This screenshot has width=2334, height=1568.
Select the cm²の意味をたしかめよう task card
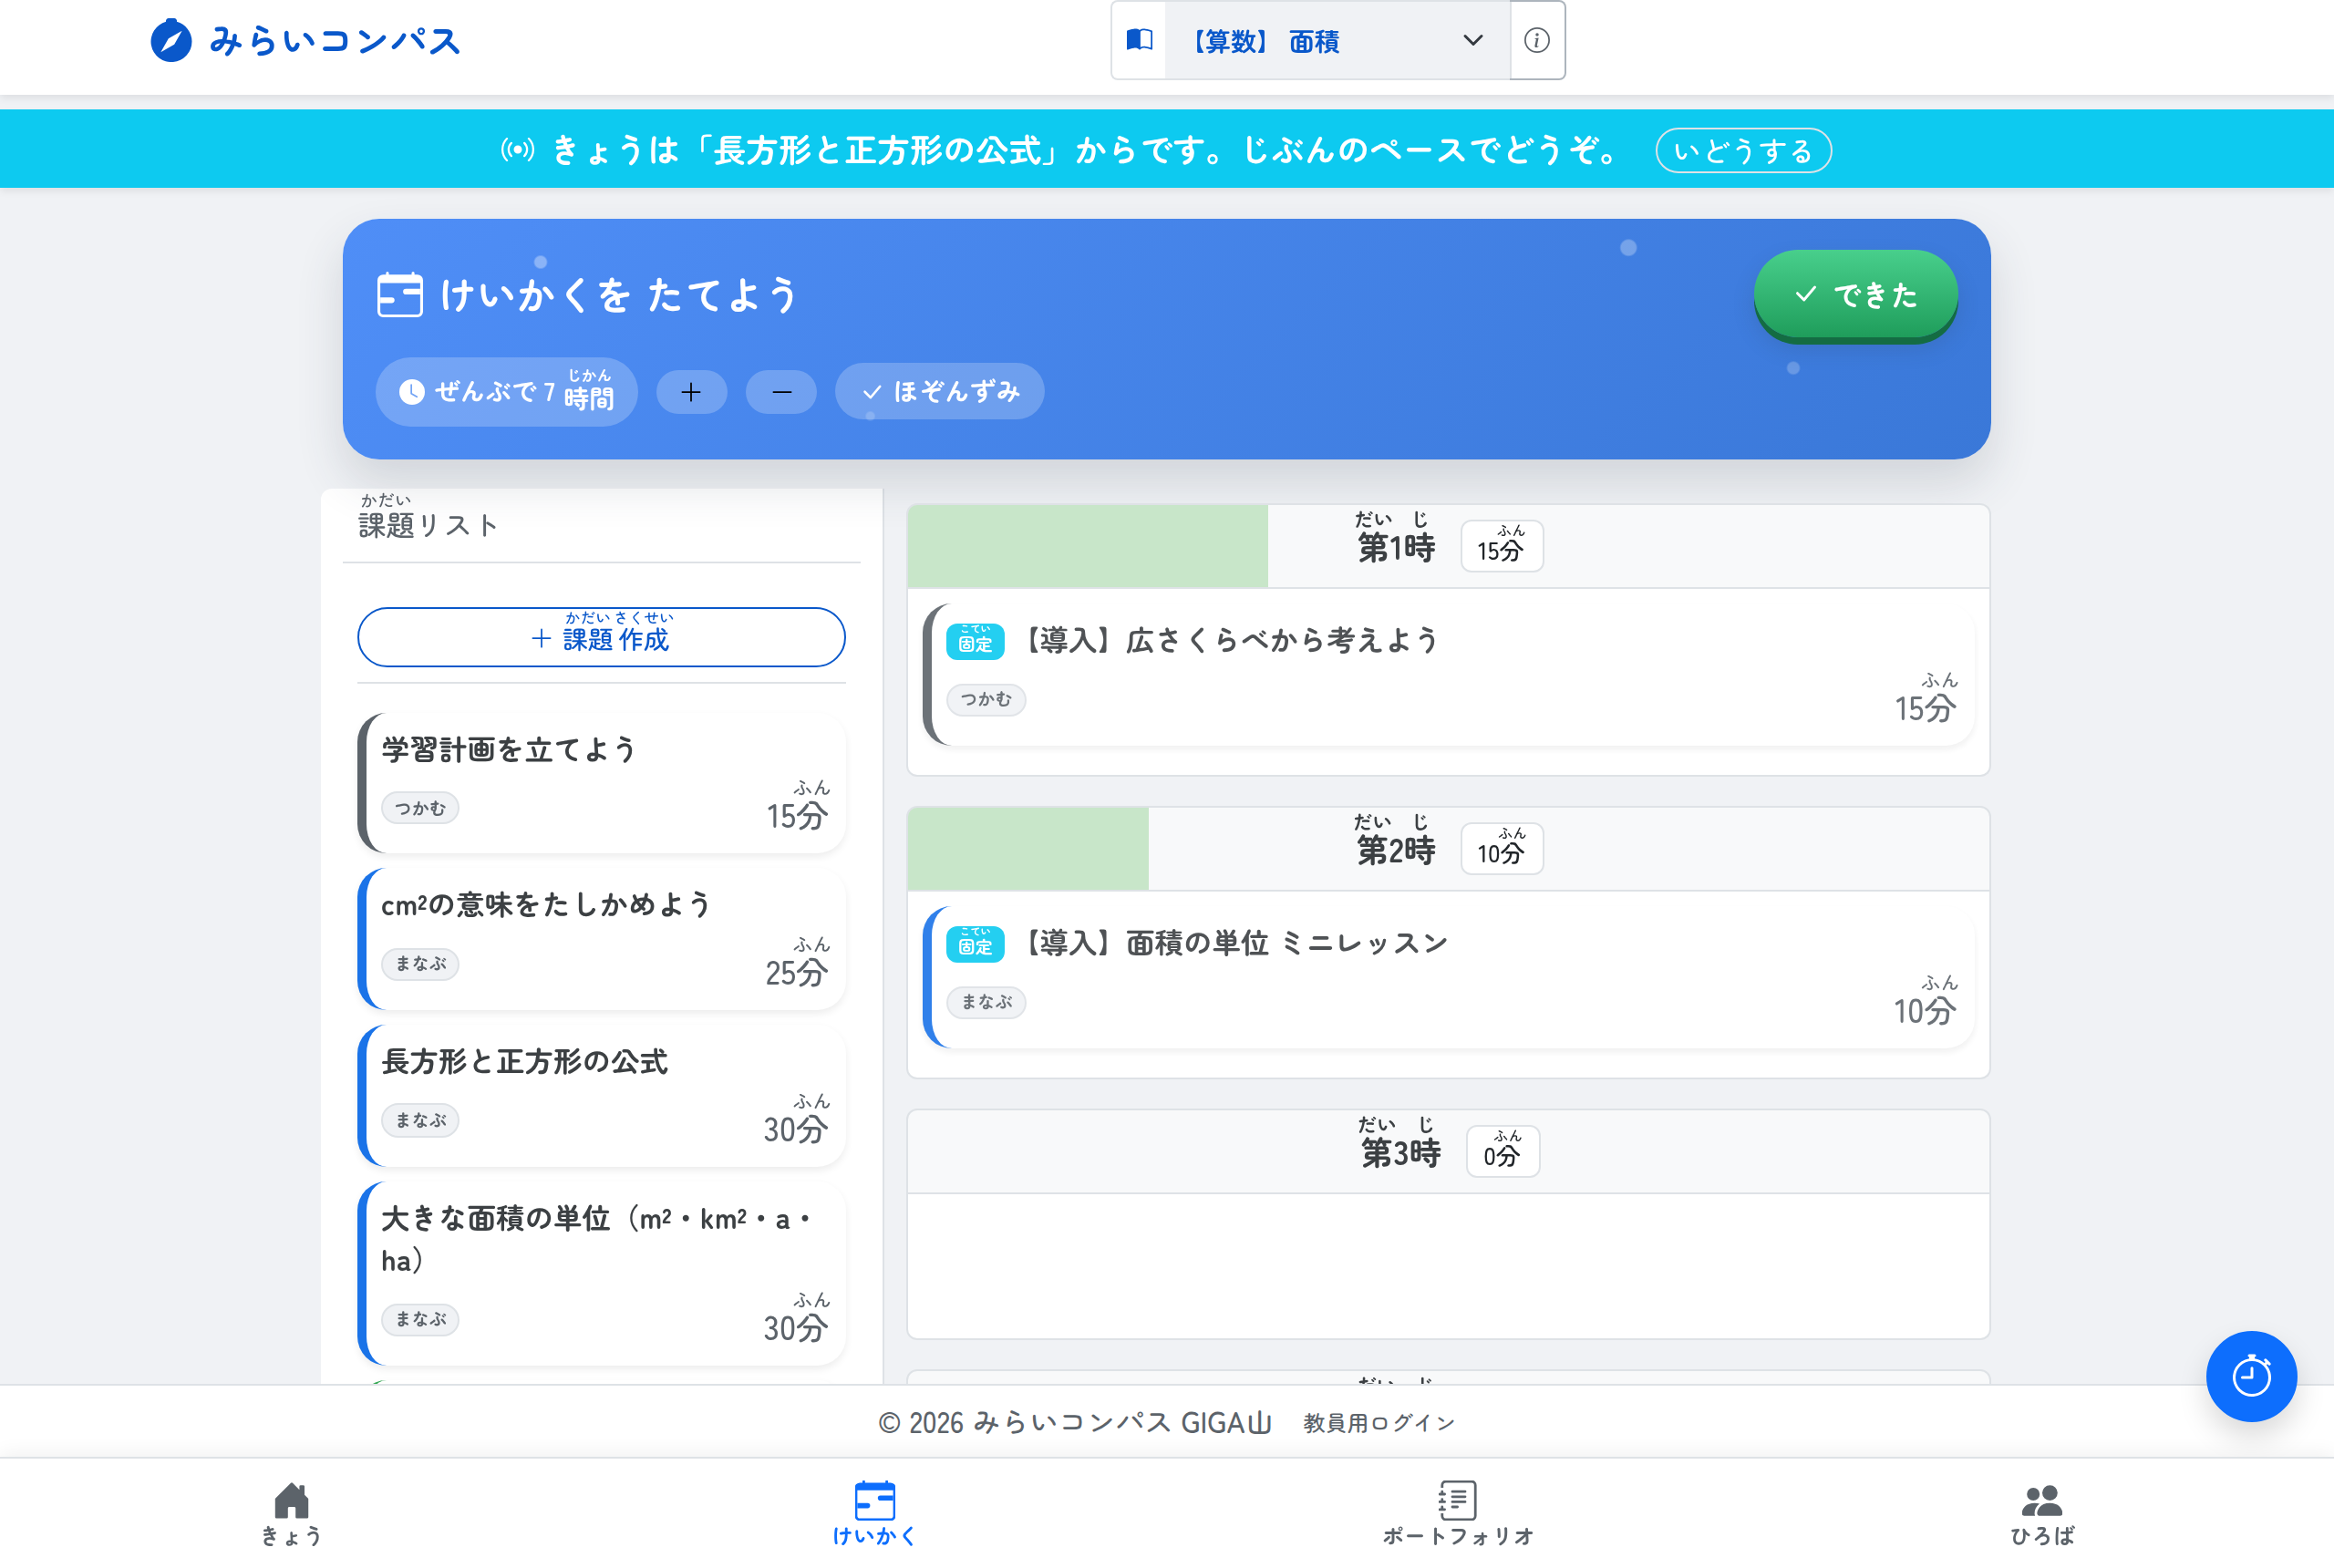pos(601,939)
